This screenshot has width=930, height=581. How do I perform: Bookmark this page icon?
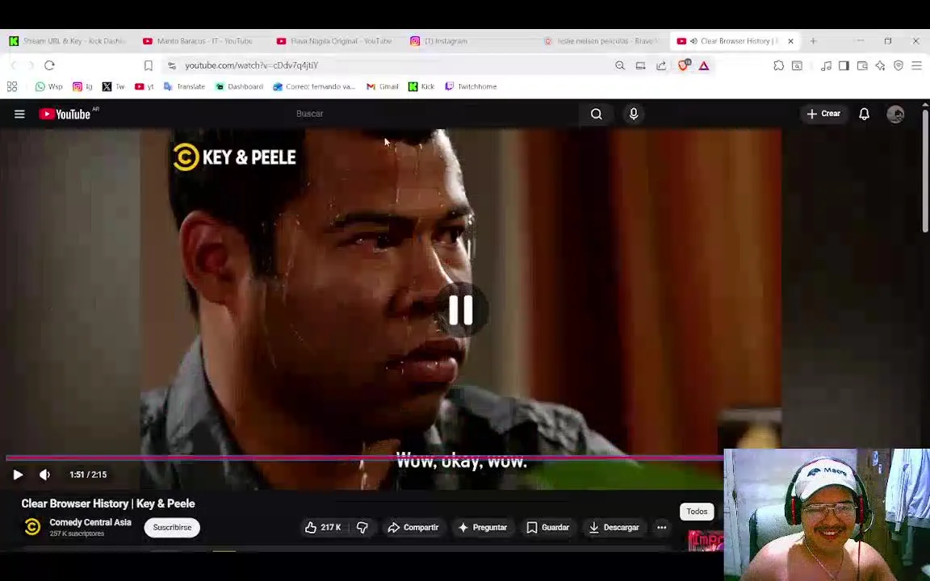click(149, 65)
